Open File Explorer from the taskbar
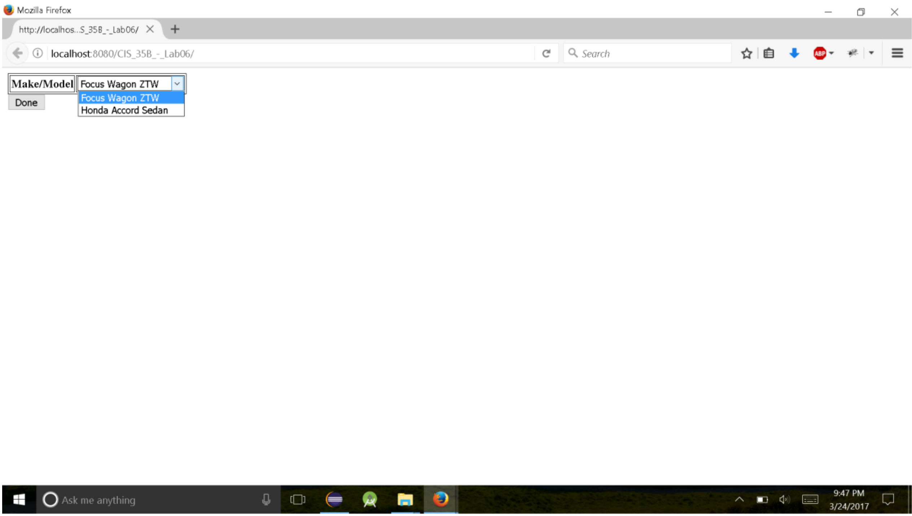The width and height of the screenshot is (912, 516). point(405,499)
